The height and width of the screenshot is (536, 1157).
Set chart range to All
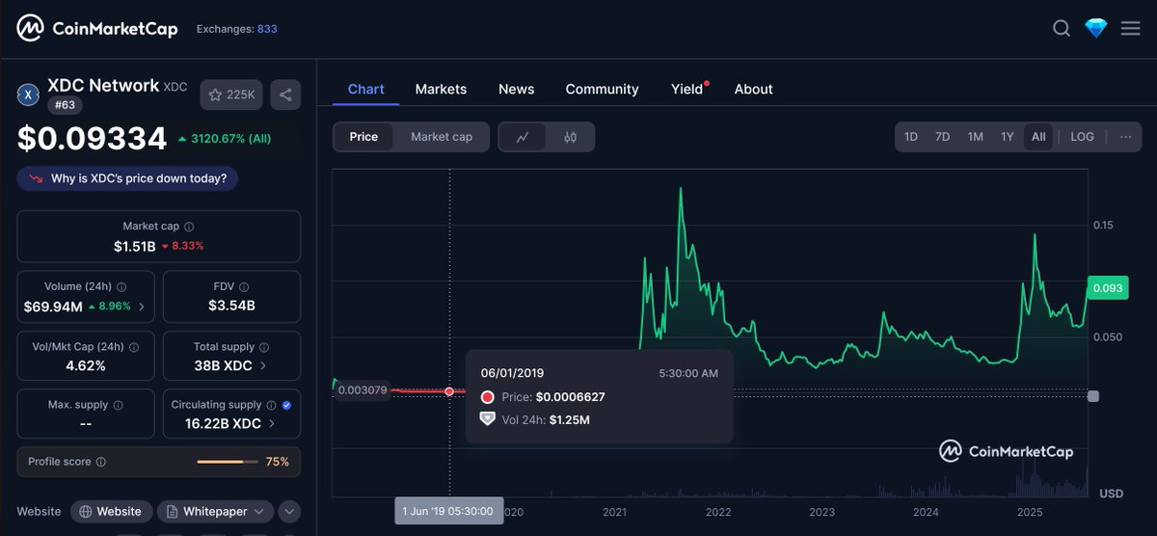(x=1038, y=137)
